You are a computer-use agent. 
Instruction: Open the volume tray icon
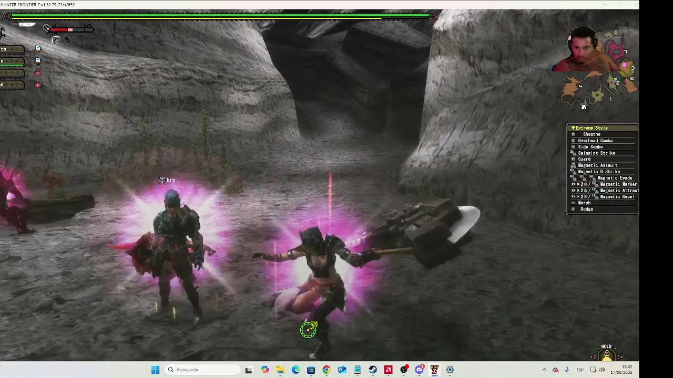pyautogui.click(x=601, y=370)
